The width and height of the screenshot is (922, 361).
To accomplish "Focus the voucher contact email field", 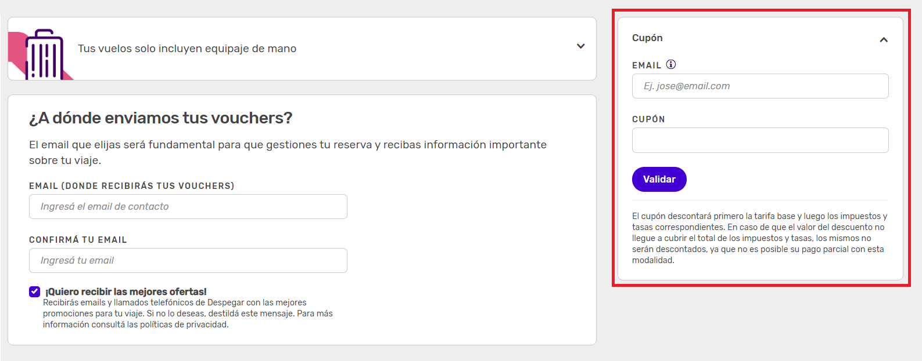I will 188,207.
